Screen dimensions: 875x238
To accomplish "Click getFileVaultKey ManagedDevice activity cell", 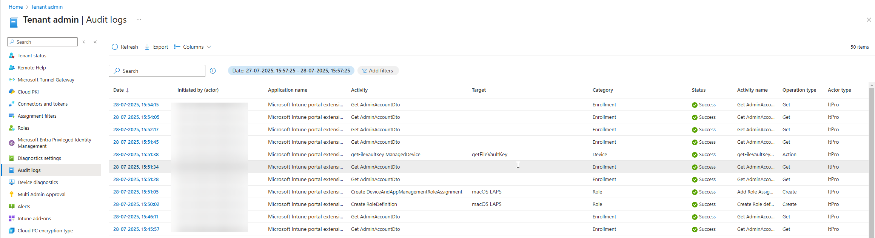I will 386,154.
